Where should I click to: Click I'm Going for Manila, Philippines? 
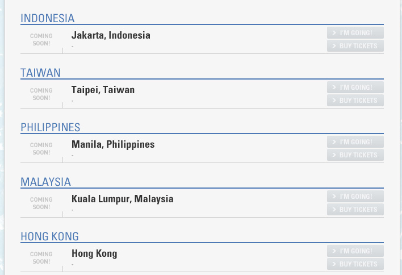[355, 142]
